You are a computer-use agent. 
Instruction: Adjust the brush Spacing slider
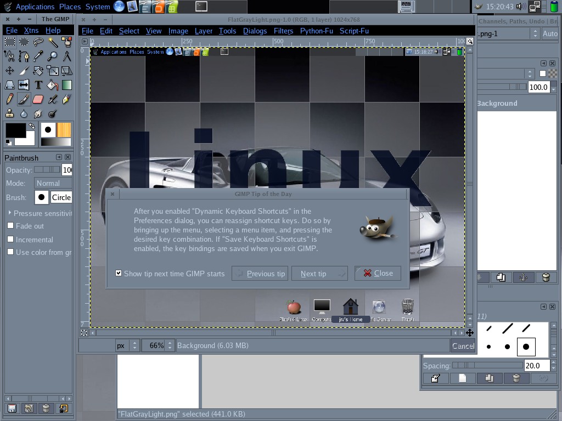pos(487,365)
